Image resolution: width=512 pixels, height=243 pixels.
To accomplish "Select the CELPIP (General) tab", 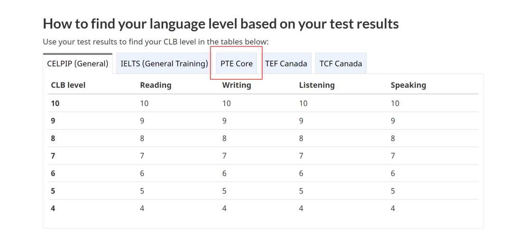I will 78,63.
